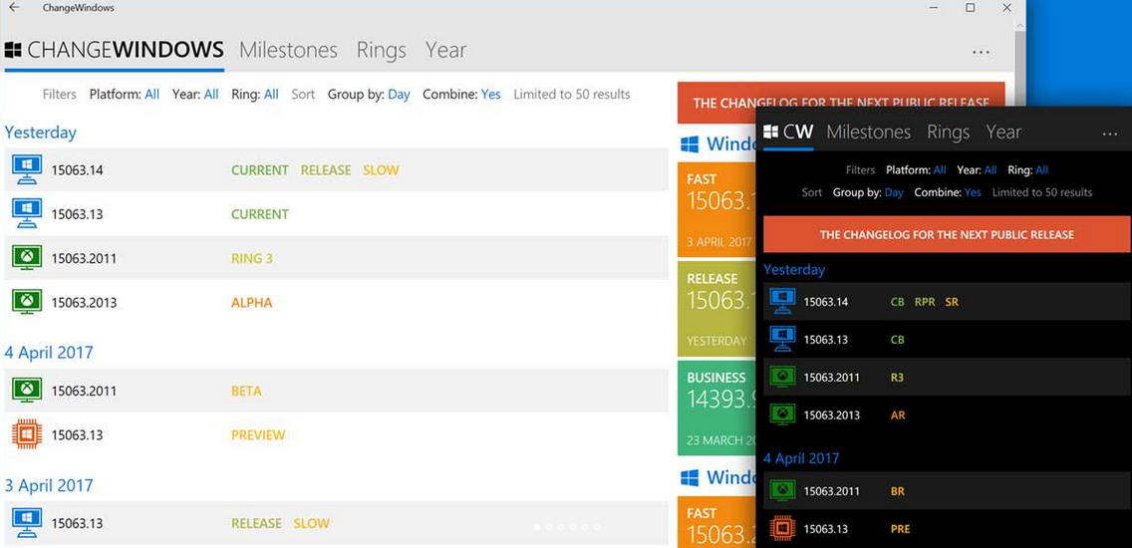This screenshot has width=1132, height=548.
Task: Open the 3 April 2017 group header
Action: [49, 485]
